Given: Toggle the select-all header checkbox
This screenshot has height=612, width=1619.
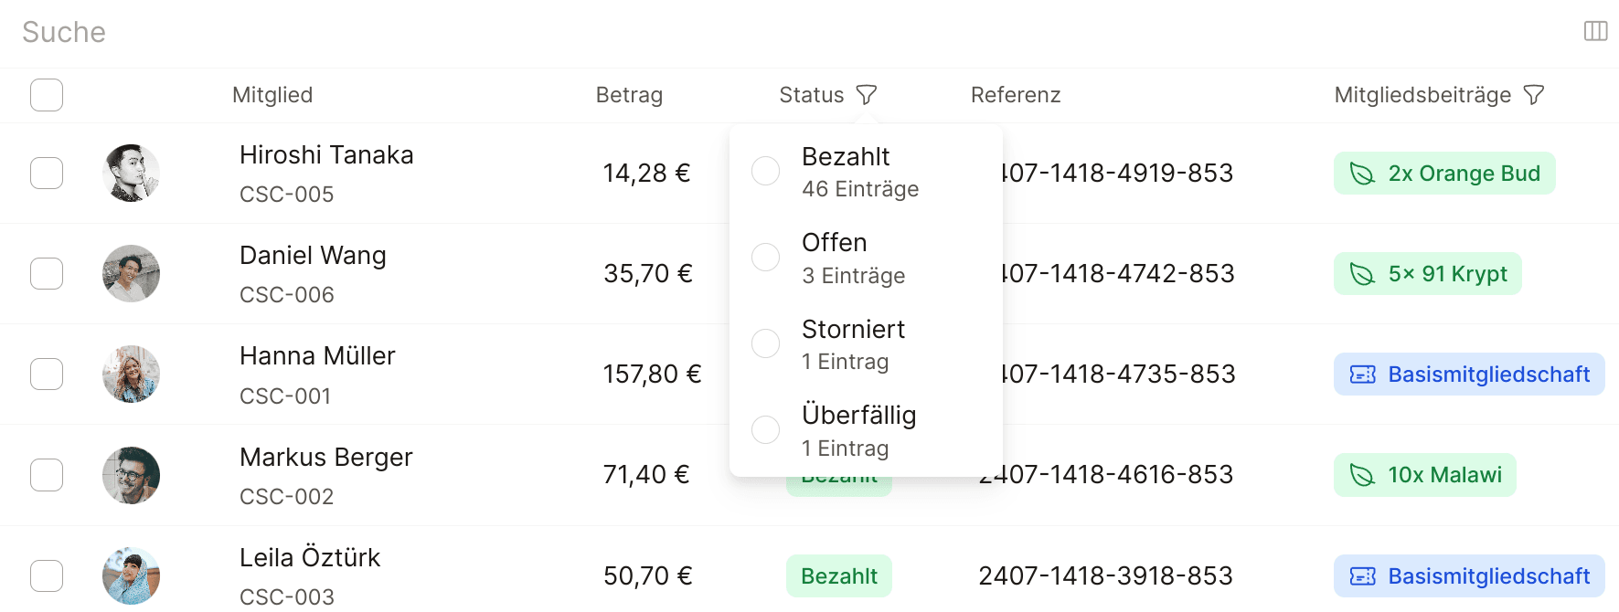Looking at the screenshot, I should (47, 95).
